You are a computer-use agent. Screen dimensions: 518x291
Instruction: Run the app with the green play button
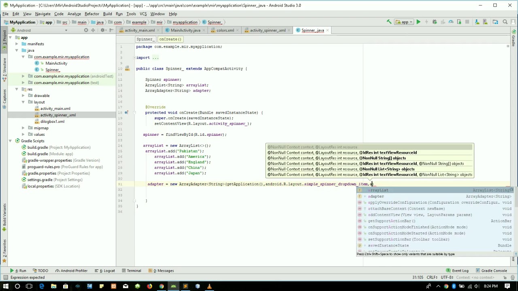(x=418, y=22)
